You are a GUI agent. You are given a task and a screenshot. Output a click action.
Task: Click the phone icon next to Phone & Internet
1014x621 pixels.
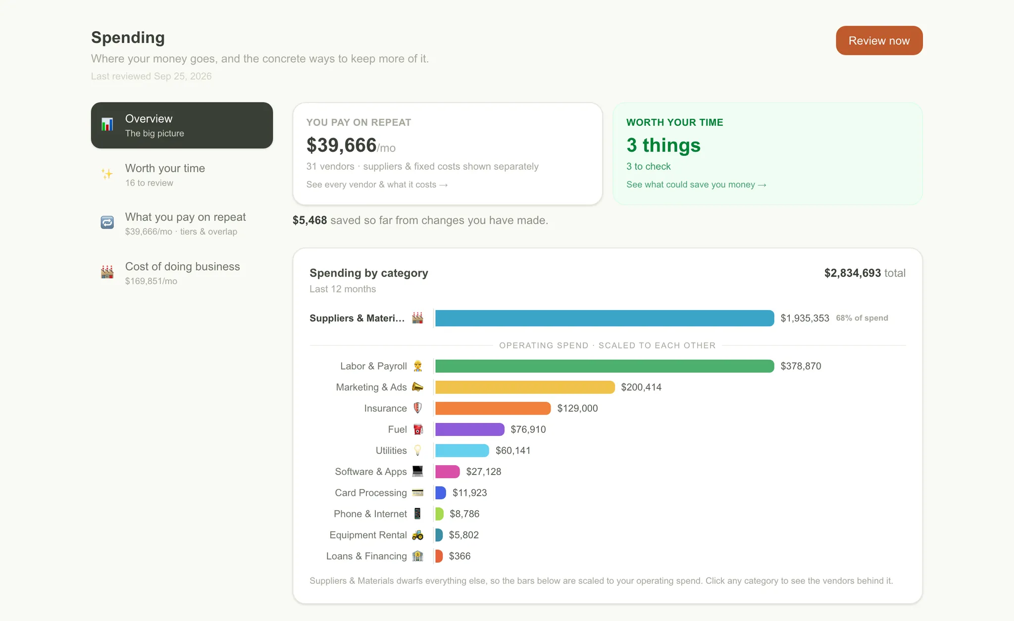pos(417,514)
